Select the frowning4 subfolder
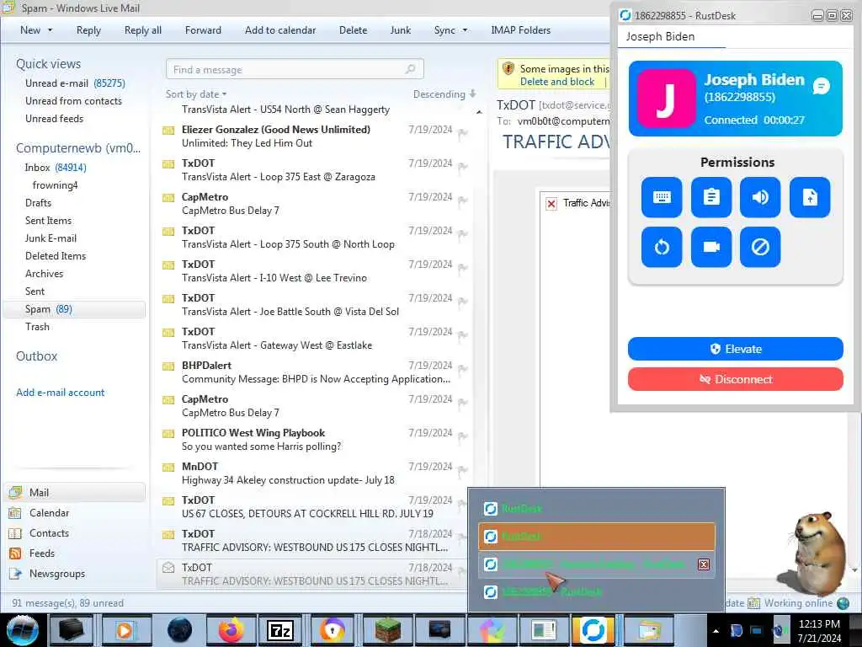Viewport: 862px width, 647px height. point(55,184)
